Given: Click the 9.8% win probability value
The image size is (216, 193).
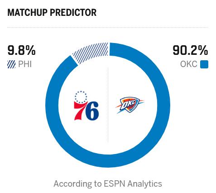Looking at the screenshot, I should (x=21, y=50).
